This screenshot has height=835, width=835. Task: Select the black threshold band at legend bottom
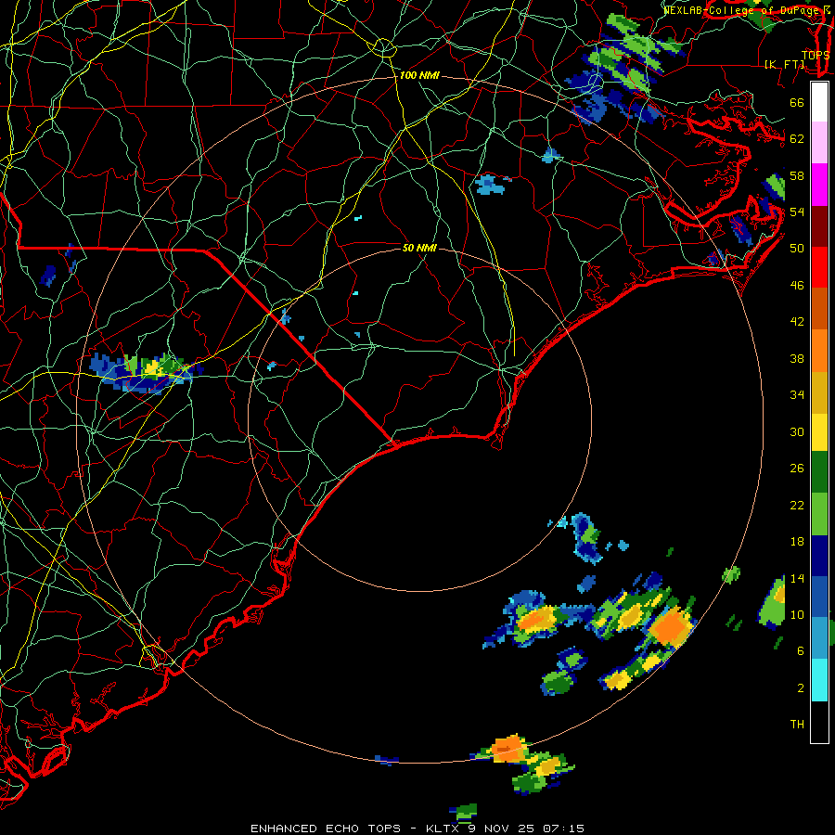[819, 722]
